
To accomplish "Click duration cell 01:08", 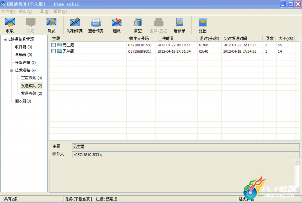I will pyautogui.click(x=203, y=45).
